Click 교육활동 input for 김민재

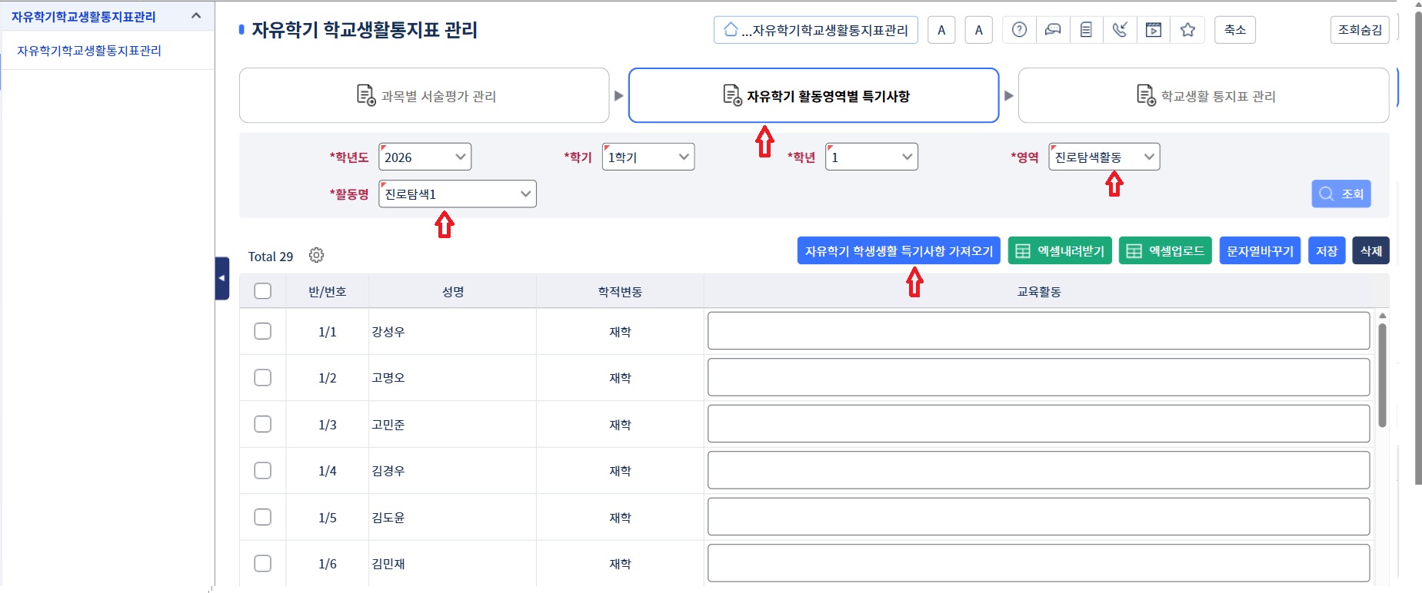click(x=1038, y=563)
